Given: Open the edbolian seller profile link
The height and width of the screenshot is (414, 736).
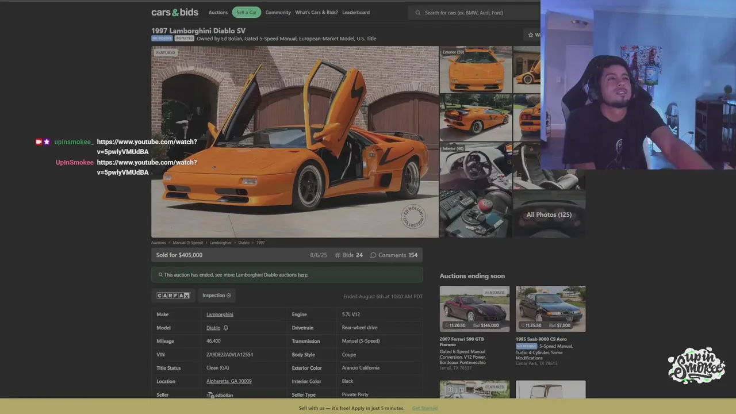Looking at the screenshot, I should pyautogui.click(x=224, y=395).
